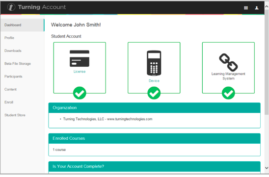The width and height of the screenshot is (269, 177).
Task: Click the Device link
Action: (x=154, y=81)
